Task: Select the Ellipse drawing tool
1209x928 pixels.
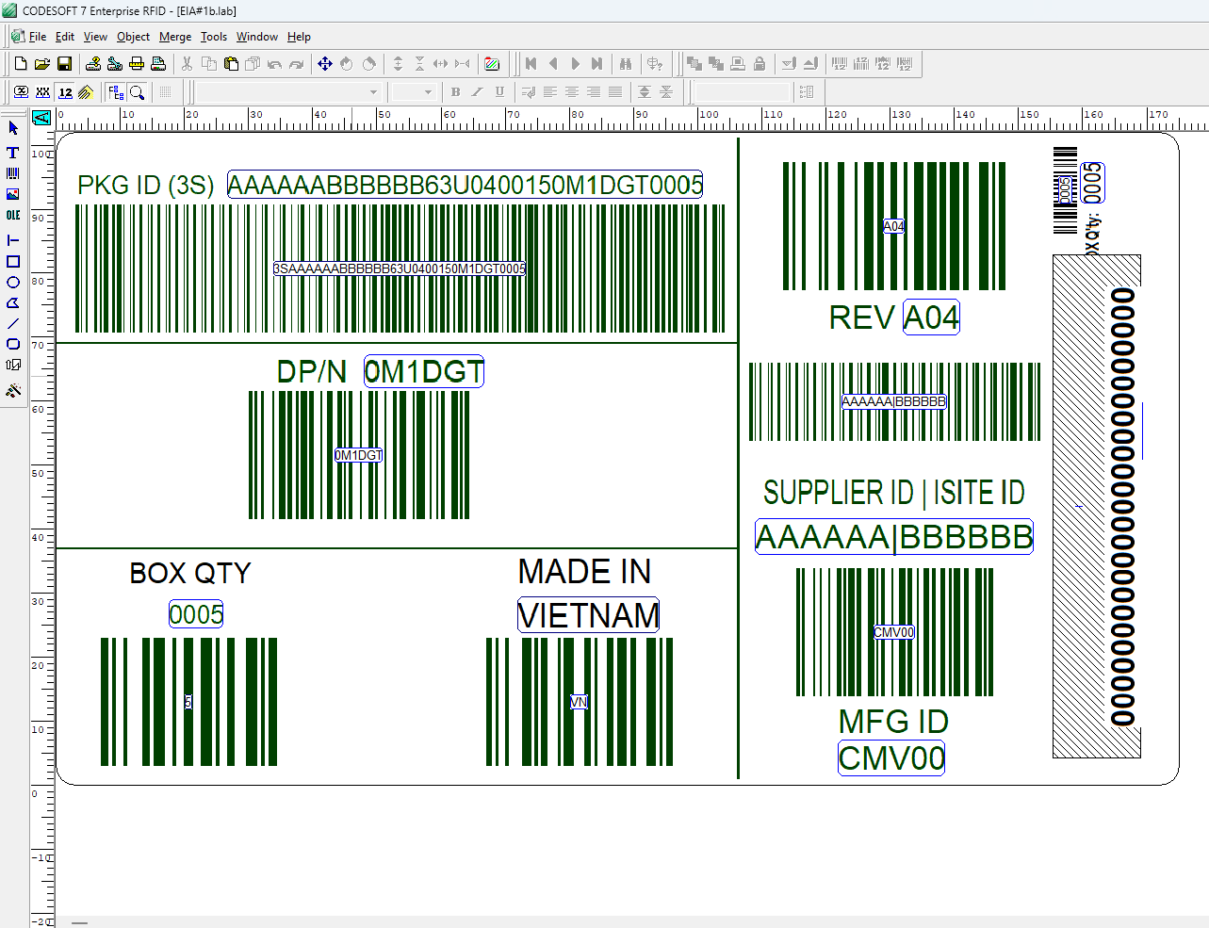Action: (x=13, y=283)
